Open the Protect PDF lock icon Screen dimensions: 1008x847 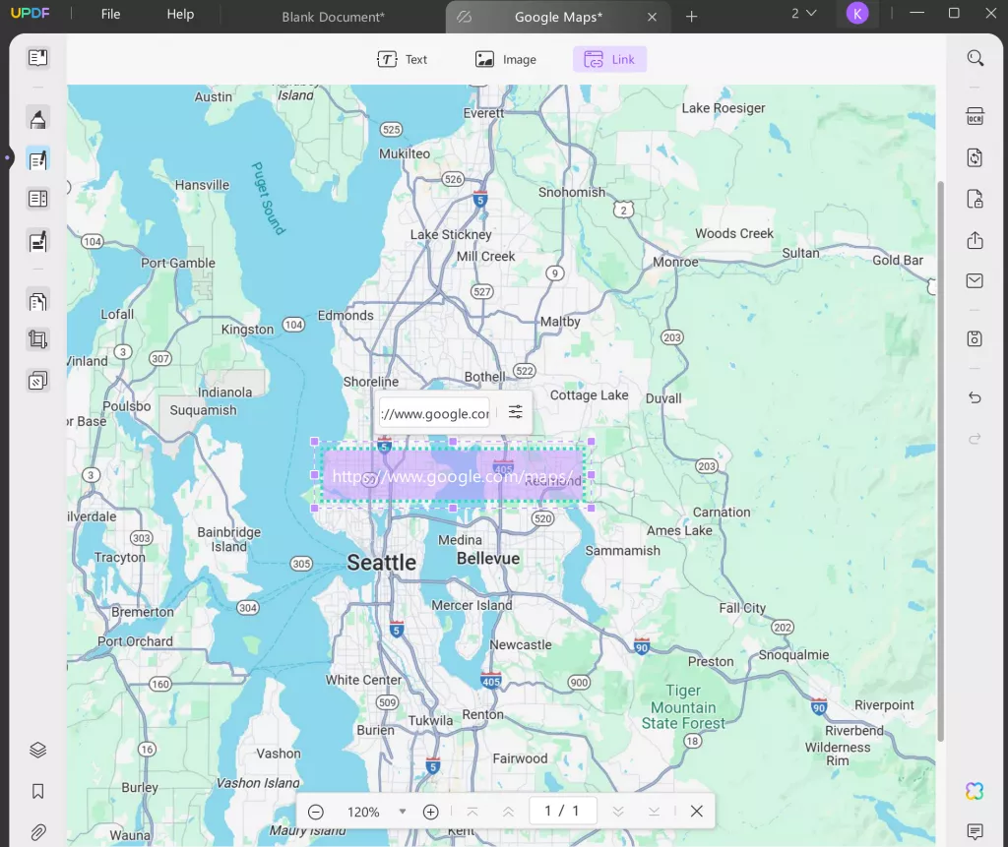tap(975, 199)
